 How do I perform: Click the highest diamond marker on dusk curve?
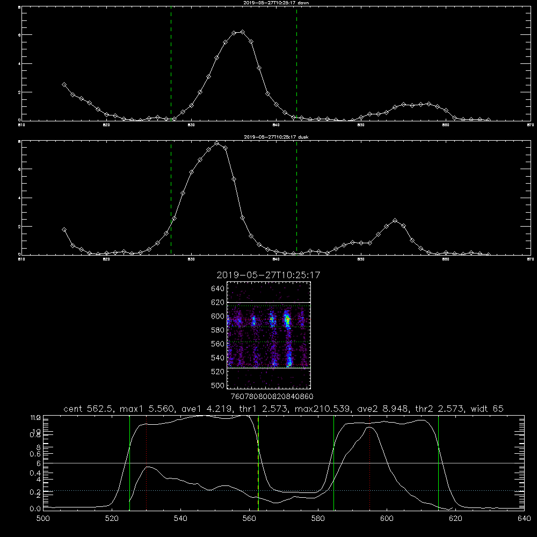pyautogui.click(x=217, y=143)
